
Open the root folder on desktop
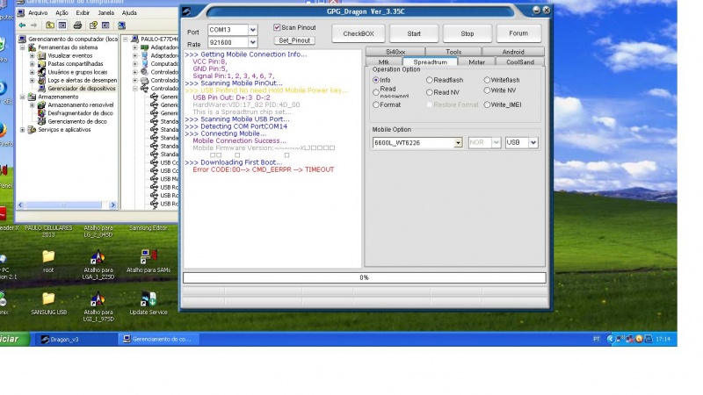(48, 261)
